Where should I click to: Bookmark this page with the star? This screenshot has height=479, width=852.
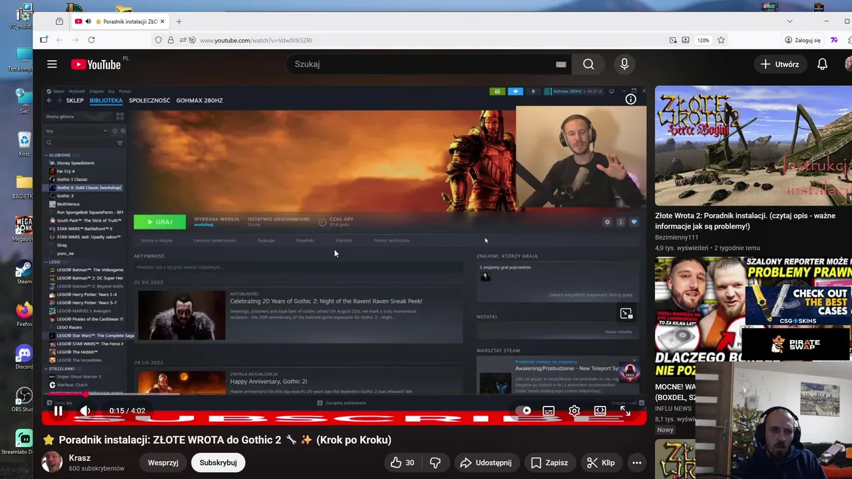click(x=721, y=40)
